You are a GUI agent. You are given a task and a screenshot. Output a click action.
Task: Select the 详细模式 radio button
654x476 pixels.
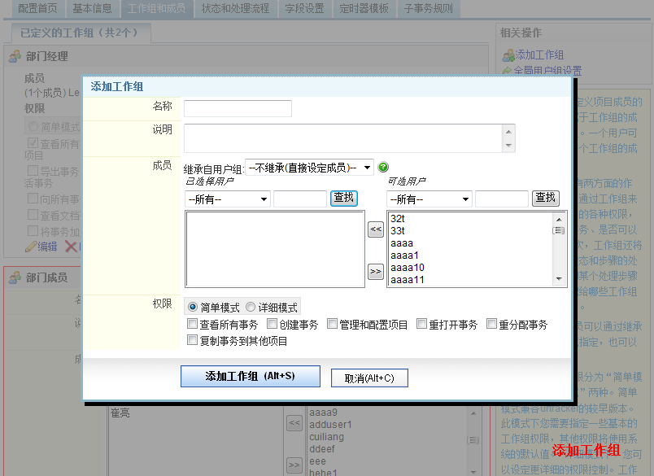click(251, 308)
